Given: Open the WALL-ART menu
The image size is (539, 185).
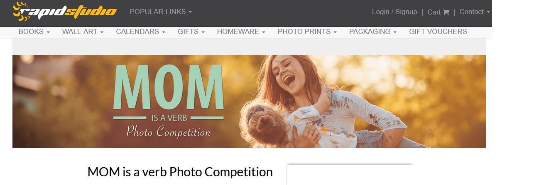Looking at the screenshot, I should point(83,32).
